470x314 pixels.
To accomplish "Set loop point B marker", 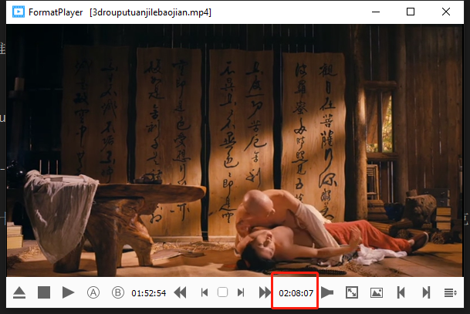I will (x=118, y=292).
